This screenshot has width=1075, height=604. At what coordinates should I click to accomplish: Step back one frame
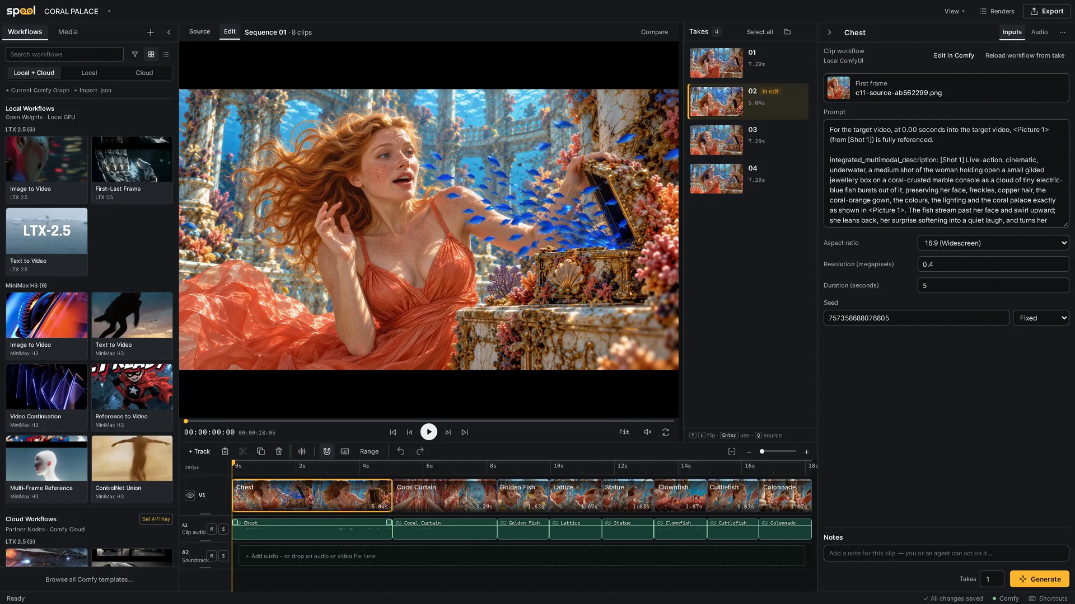click(410, 432)
